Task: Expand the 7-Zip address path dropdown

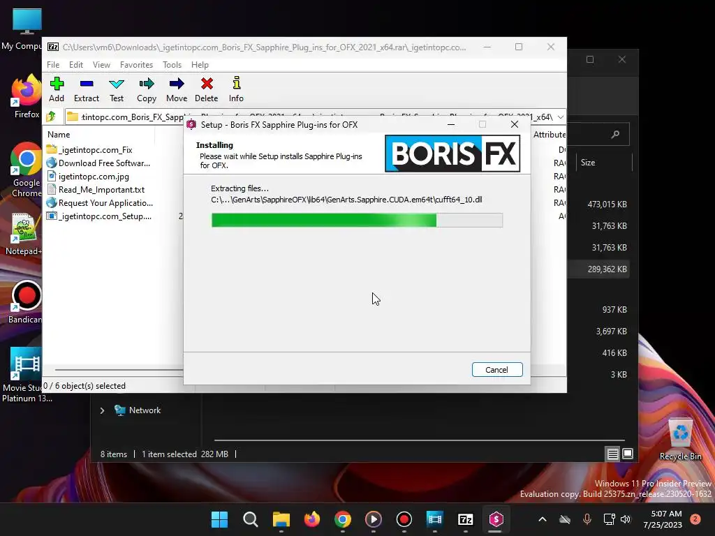Action: tap(561, 117)
